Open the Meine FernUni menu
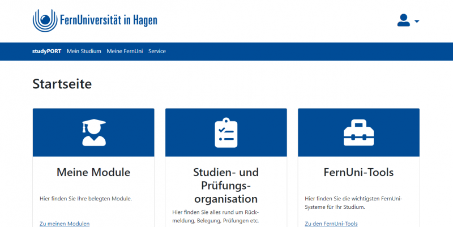Screen dimensions: 453x227 125,51
